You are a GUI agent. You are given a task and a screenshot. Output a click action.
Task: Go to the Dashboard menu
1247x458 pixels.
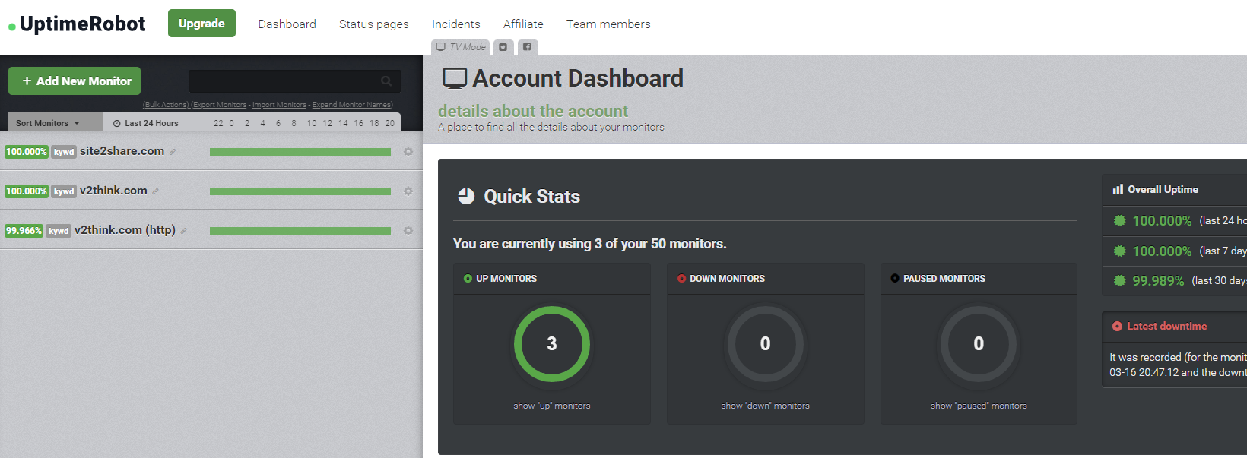click(x=287, y=24)
